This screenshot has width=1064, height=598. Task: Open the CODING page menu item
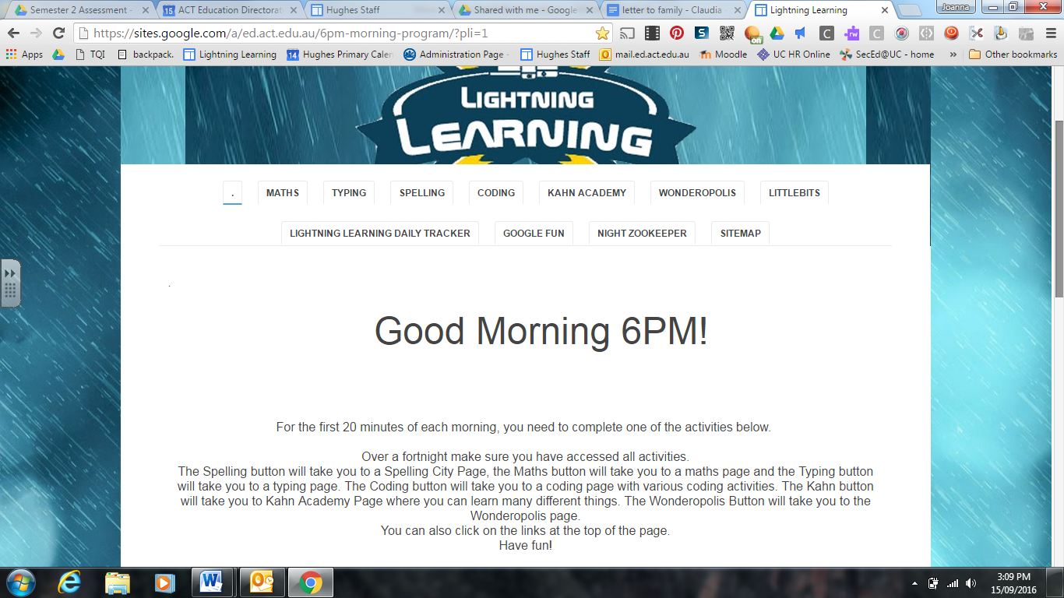496,193
